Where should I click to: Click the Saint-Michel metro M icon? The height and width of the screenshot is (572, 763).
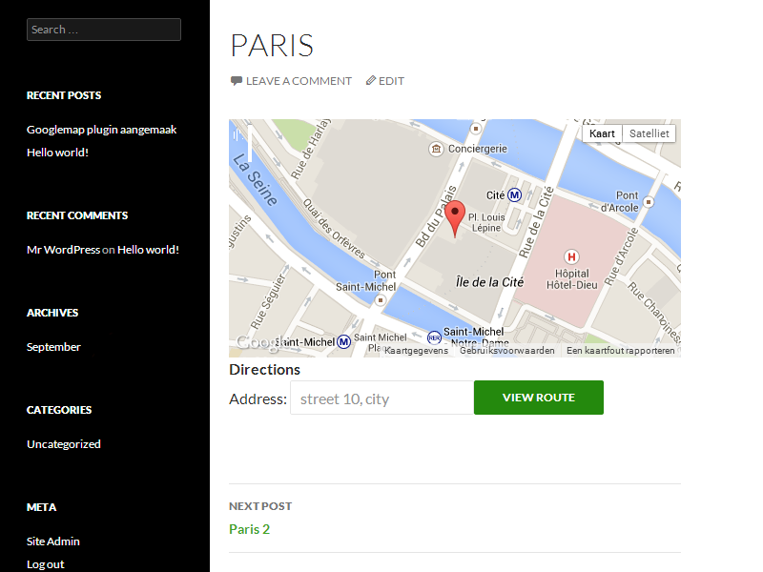344,342
